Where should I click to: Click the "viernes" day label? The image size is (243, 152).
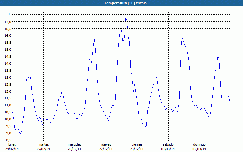[x=137, y=144]
